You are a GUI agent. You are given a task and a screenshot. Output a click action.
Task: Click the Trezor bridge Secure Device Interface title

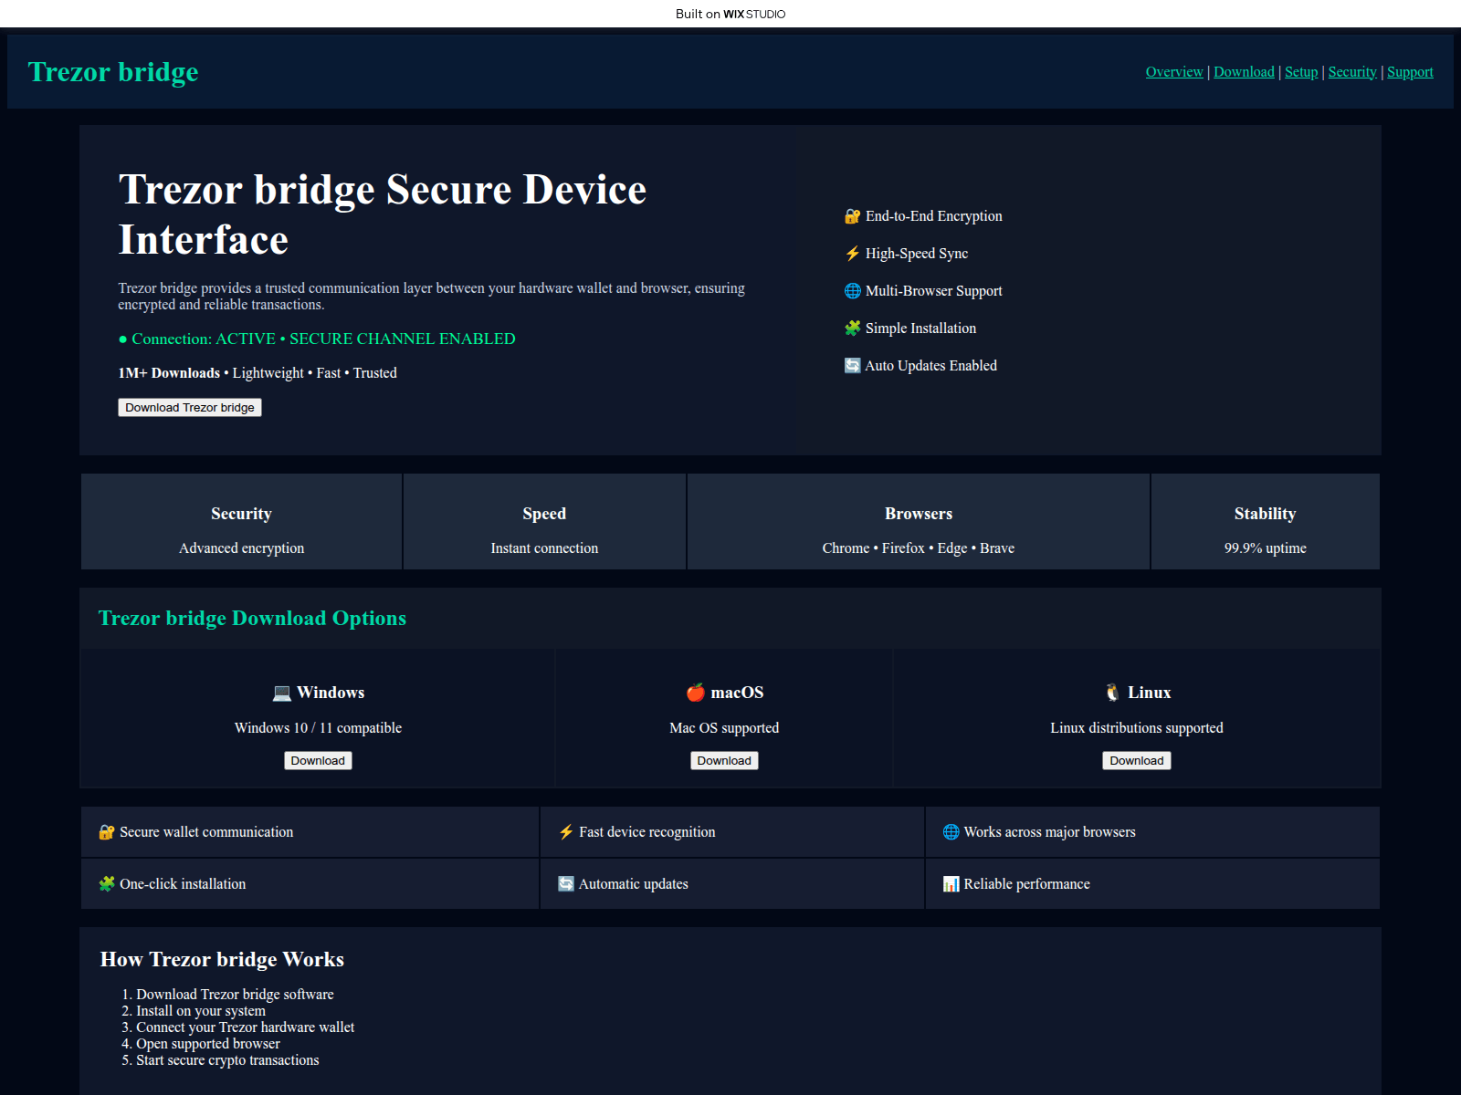(383, 214)
